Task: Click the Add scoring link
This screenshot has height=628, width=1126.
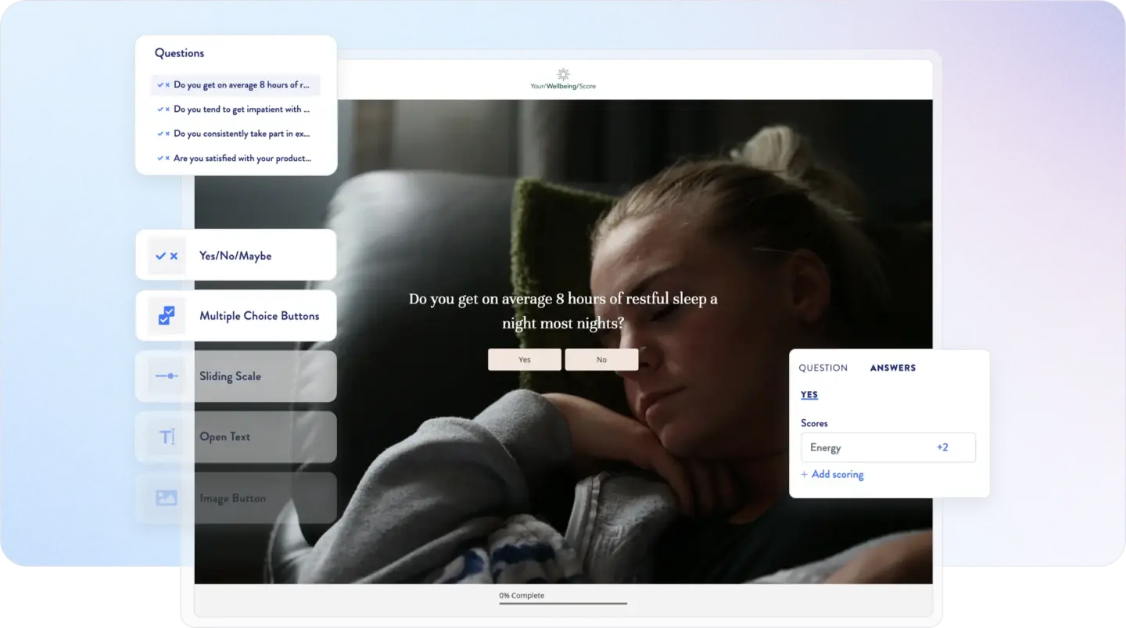Action: click(x=833, y=474)
